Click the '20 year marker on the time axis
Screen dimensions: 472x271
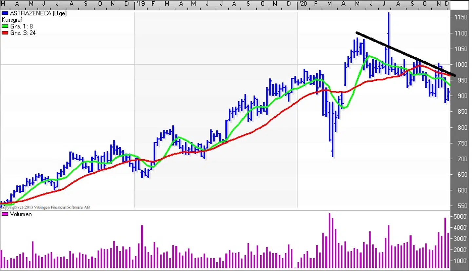303,4
